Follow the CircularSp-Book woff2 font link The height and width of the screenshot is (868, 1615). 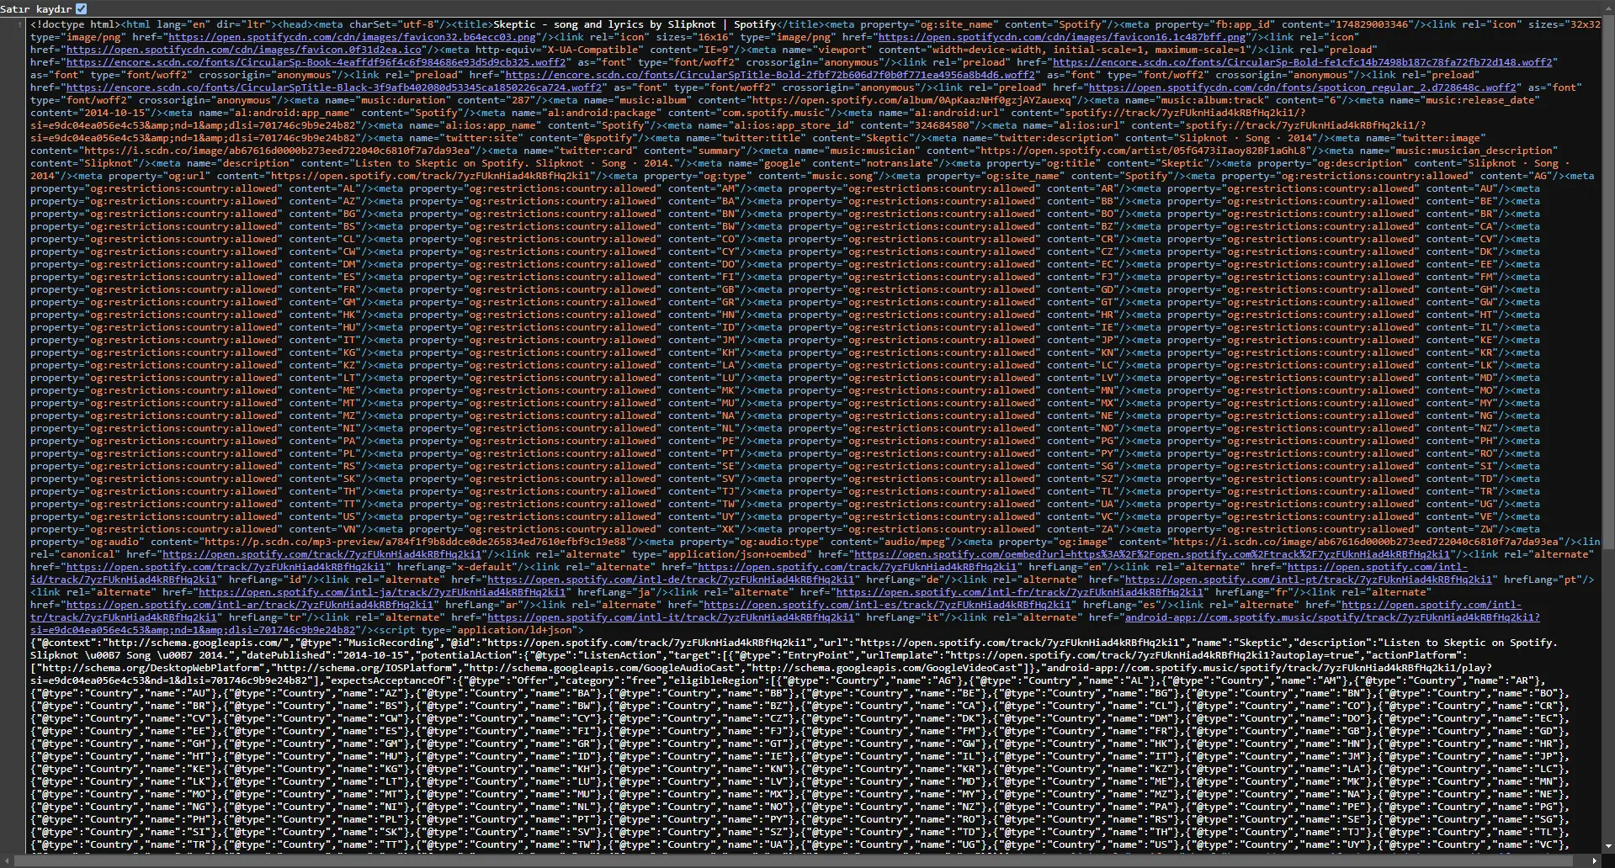click(x=316, y=62)
